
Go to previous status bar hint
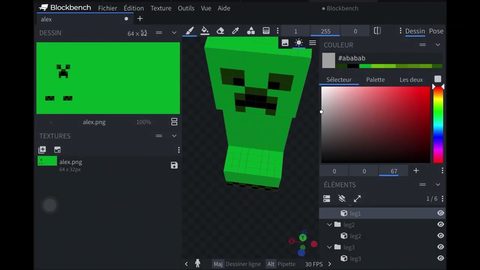186,264
